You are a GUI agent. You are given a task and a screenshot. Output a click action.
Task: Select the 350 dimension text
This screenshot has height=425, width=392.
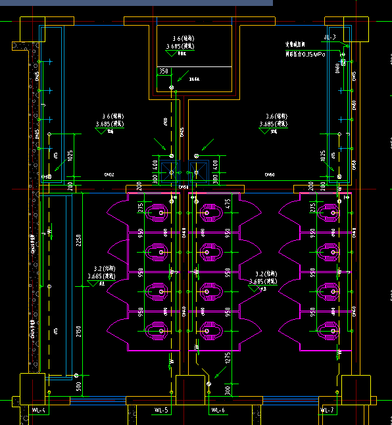tap(164, 71)
